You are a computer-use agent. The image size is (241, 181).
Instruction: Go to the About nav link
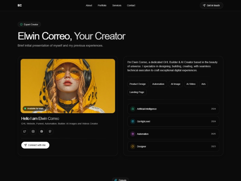point(89,5)
